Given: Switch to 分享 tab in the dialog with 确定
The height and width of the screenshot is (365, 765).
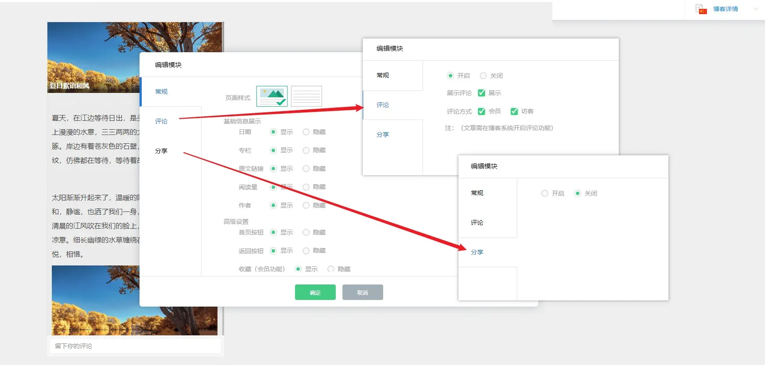Looking at the screenshot, I should [161, 151].
